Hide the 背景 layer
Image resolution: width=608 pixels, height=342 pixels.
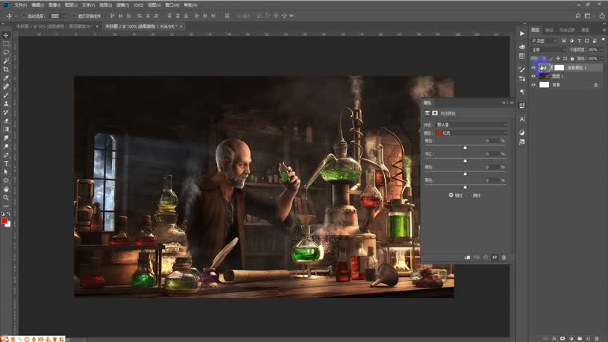tap(533, 85)
